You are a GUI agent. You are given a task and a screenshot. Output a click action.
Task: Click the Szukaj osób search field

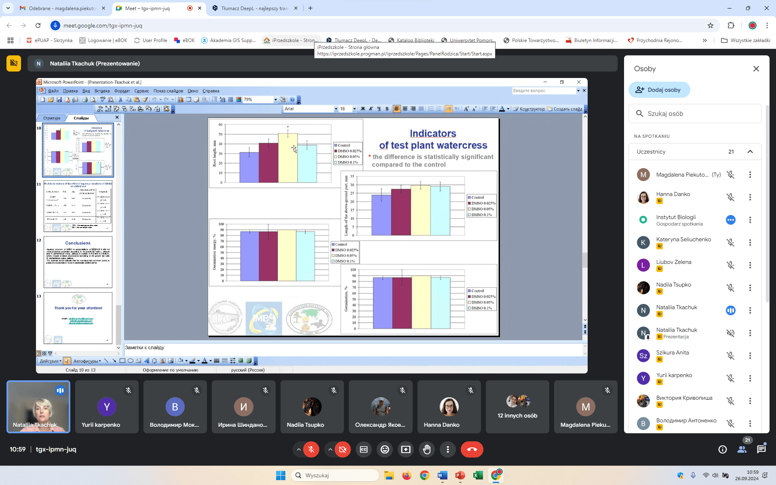point(695,114)
